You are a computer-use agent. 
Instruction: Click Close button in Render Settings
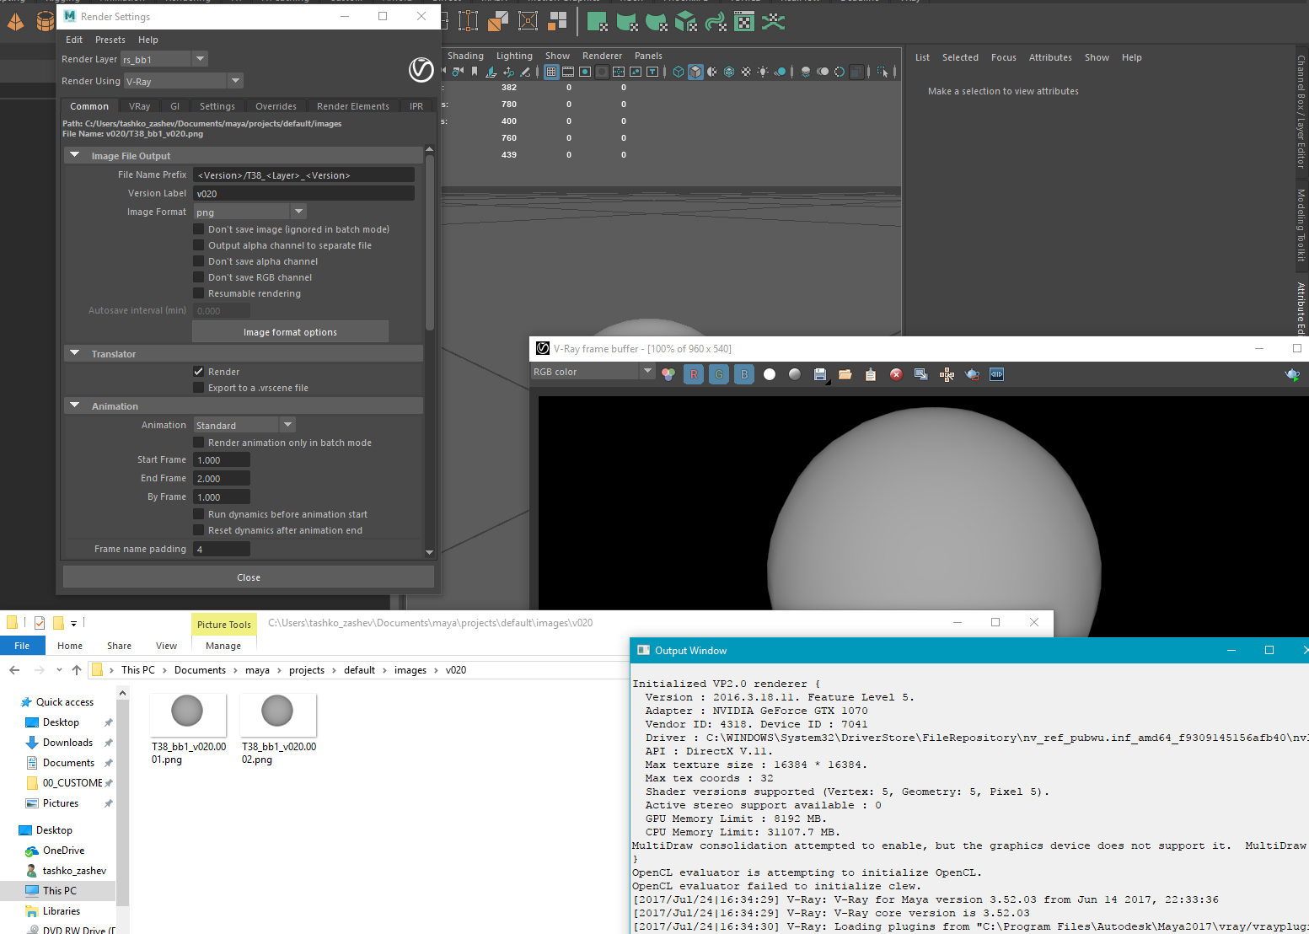(x=249, y=577)
